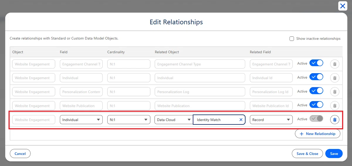Click the Field column header
Screen dimensions: 352x166
(64, 52)
